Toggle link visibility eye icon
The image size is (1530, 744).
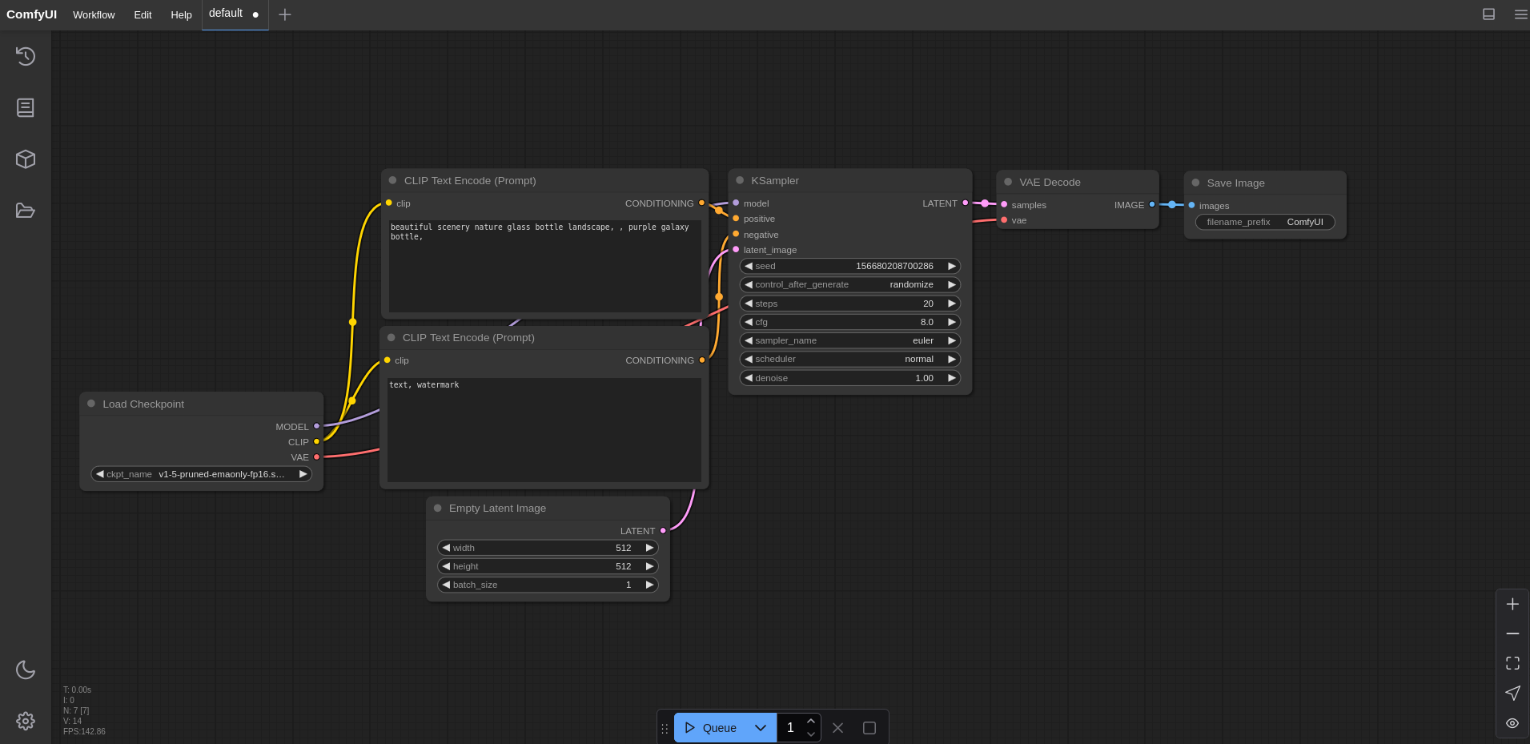click(1512, 722)
